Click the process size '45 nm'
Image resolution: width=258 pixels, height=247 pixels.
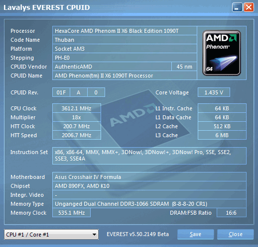pyautogui.click(x=184, y=67)
